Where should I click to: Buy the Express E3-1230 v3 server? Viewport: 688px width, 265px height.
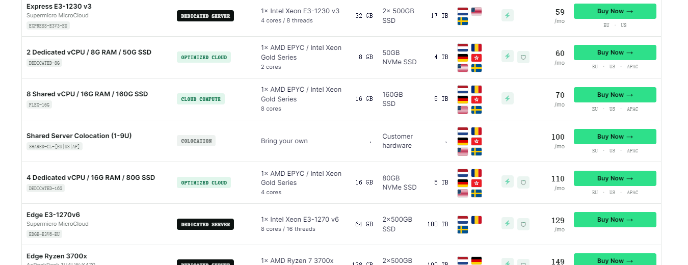click(x=615, y=11)
